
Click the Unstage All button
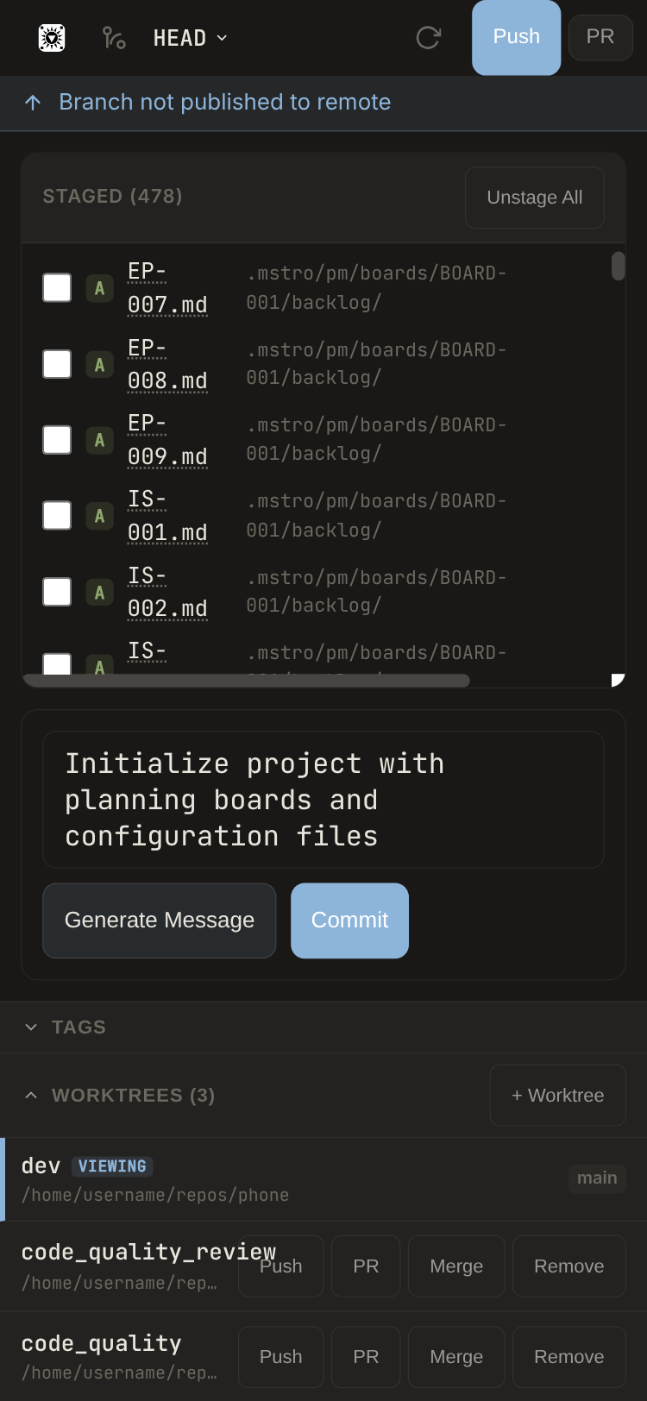[x=534, y=198]
